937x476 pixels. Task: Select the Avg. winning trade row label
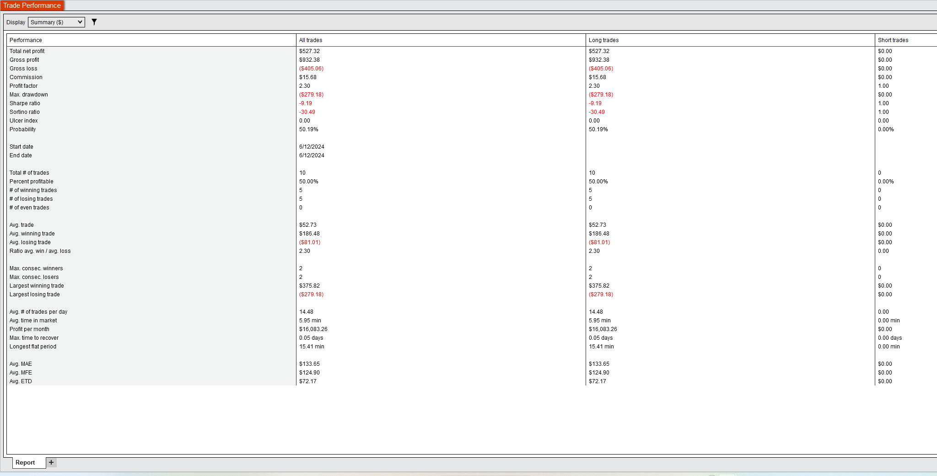tap(32, 234)
